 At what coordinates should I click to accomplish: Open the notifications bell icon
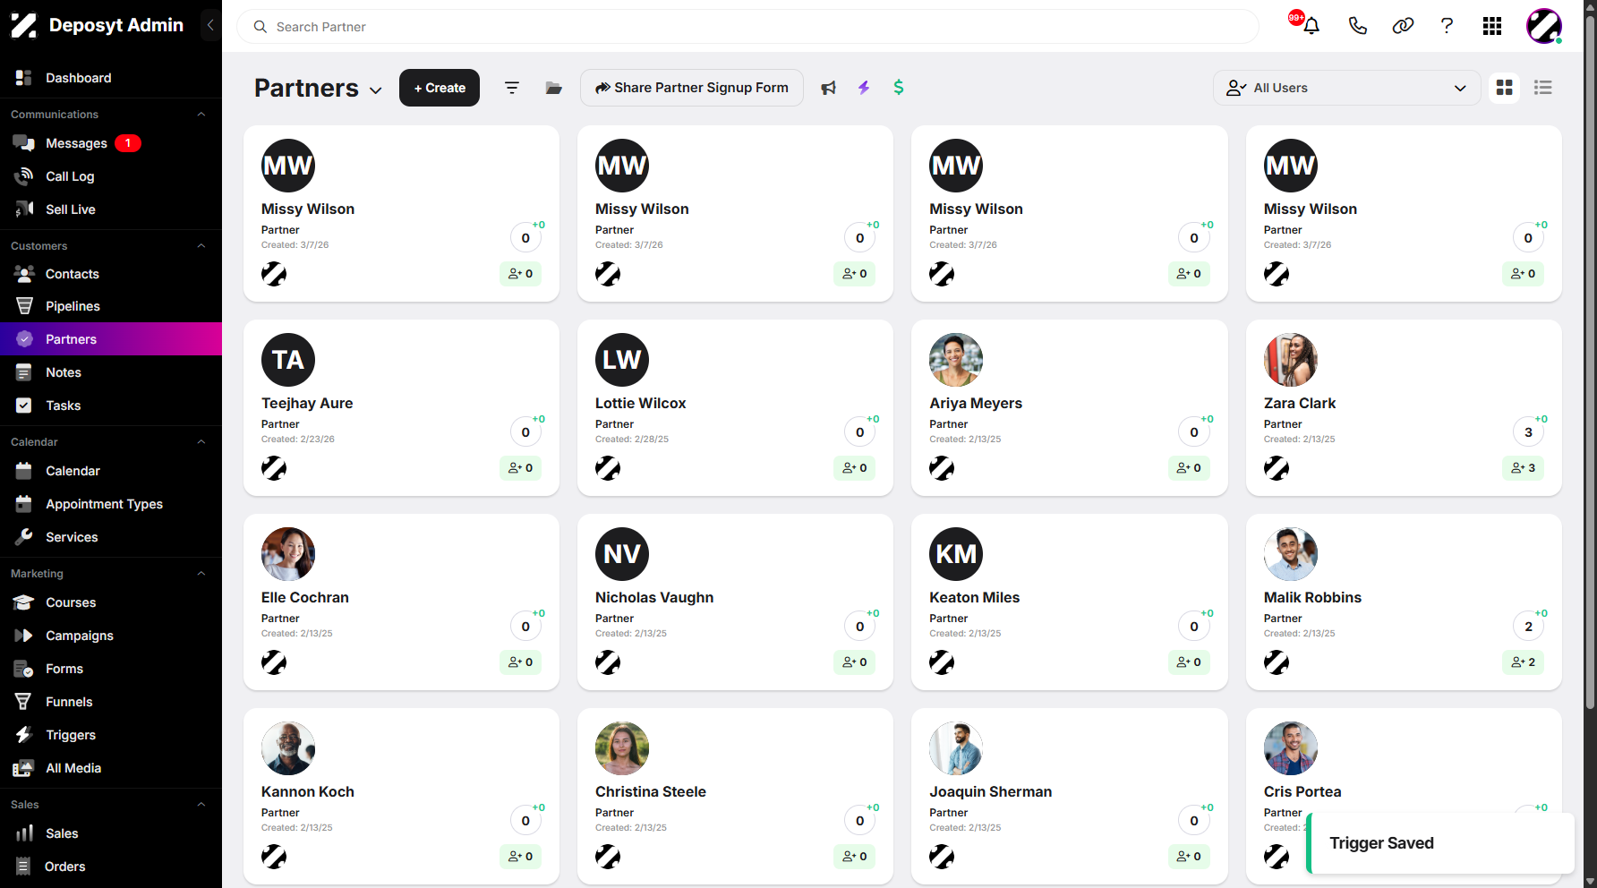(x=1311, y=26)
